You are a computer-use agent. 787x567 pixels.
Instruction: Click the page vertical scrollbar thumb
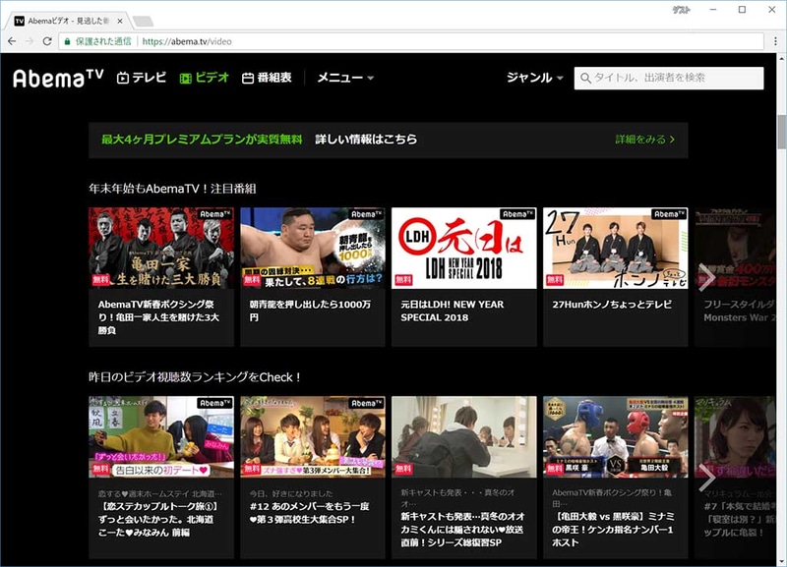click(x=781, y=132)
